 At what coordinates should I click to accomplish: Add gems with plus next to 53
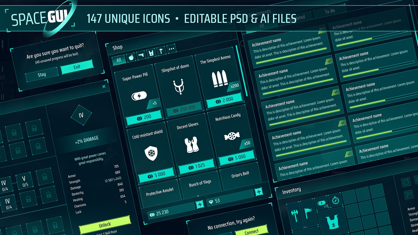(x=259, y=192)
